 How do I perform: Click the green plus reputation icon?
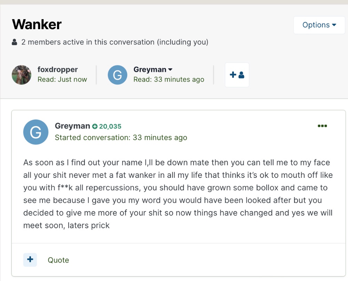tap(95, 126)
